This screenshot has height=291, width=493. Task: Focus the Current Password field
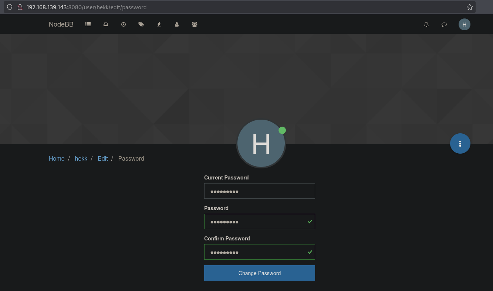[x=259, y=191]
